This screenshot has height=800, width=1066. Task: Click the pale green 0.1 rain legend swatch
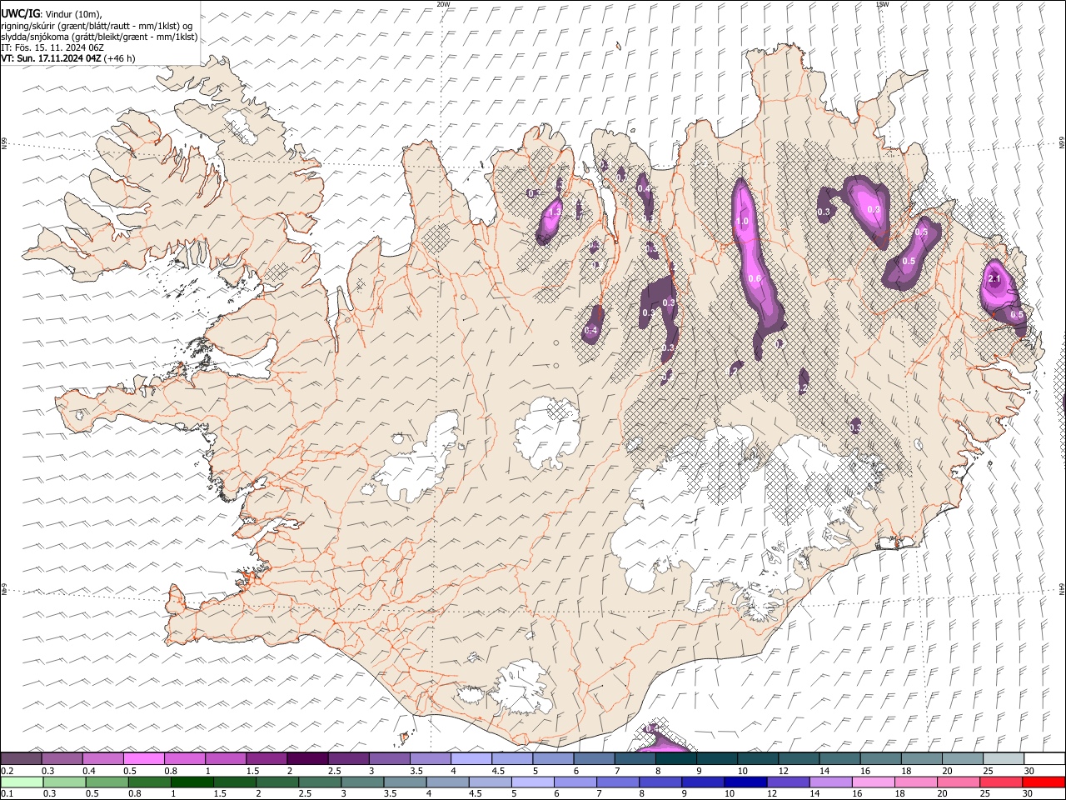[x=22, y=782]
